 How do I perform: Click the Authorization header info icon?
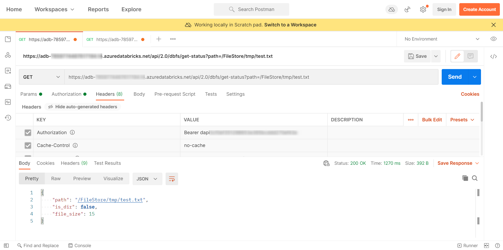72,133
